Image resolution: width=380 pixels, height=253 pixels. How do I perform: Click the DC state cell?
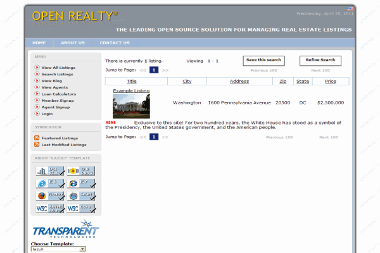click(303, 102)
